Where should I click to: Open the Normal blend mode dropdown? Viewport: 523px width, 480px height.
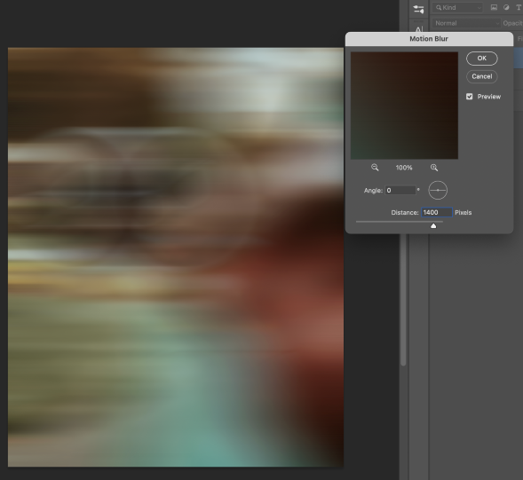[466, 23]
